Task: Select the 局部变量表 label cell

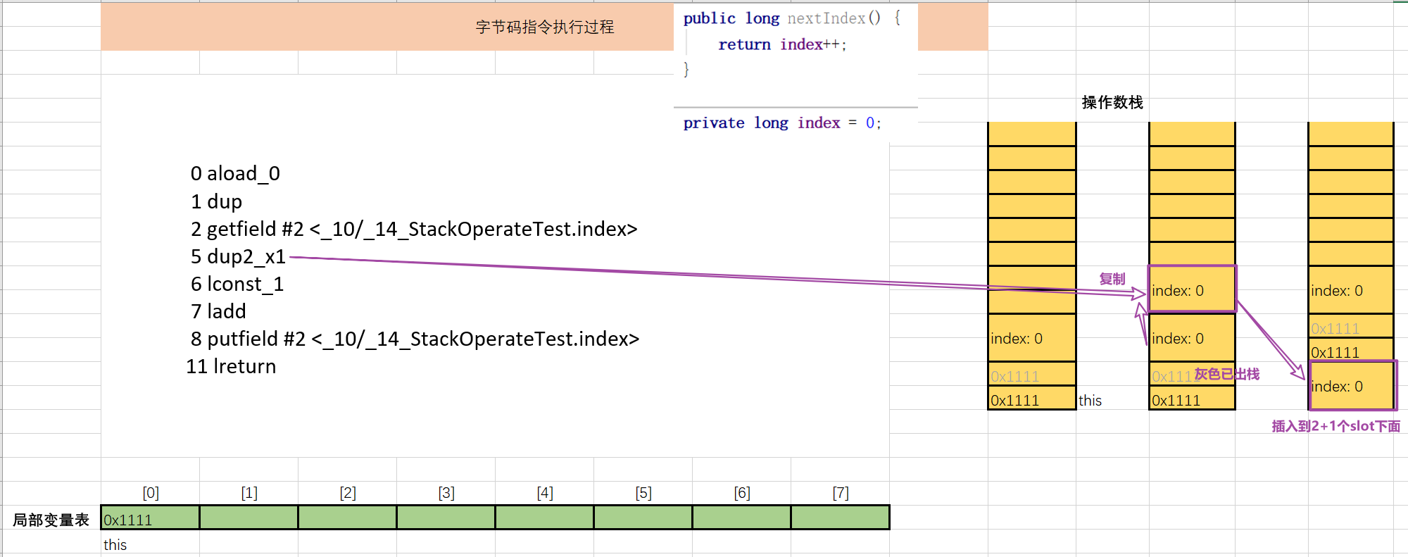Action: coord(51,520)
